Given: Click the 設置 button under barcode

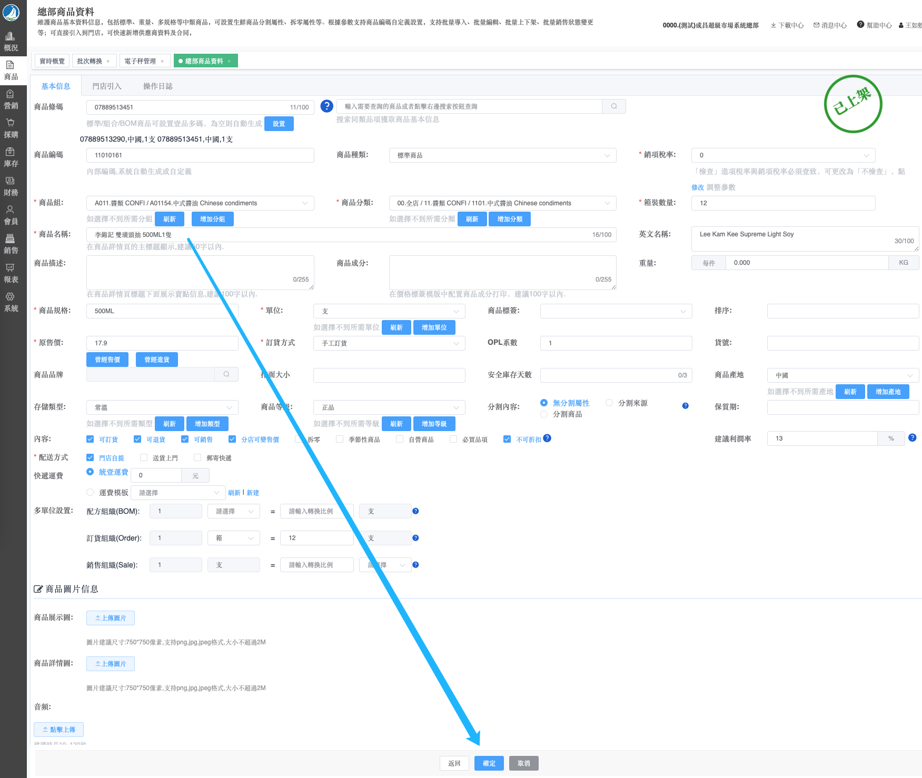Looking at the screenshot, I should pyautogui.click(x=279, y=124).
